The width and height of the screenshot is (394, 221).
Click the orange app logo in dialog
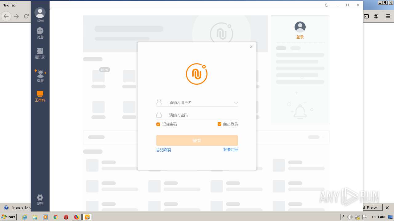click(197, 74)
